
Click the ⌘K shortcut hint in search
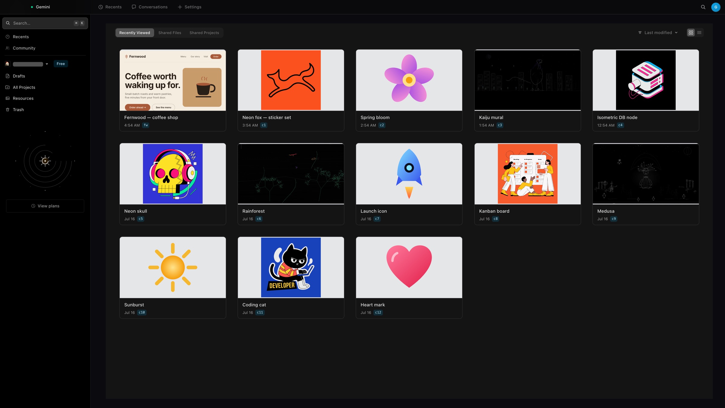[x=79, y=23]
